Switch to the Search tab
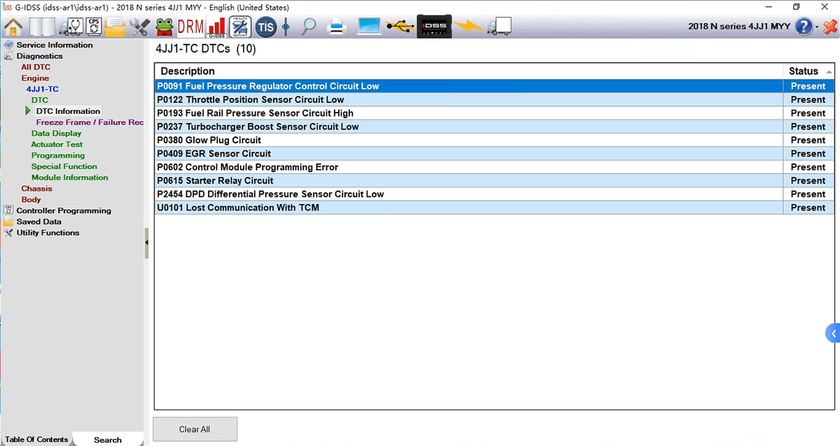Image resolution: width=840 pixels, height=446 pixels. (x=108, y=440)
